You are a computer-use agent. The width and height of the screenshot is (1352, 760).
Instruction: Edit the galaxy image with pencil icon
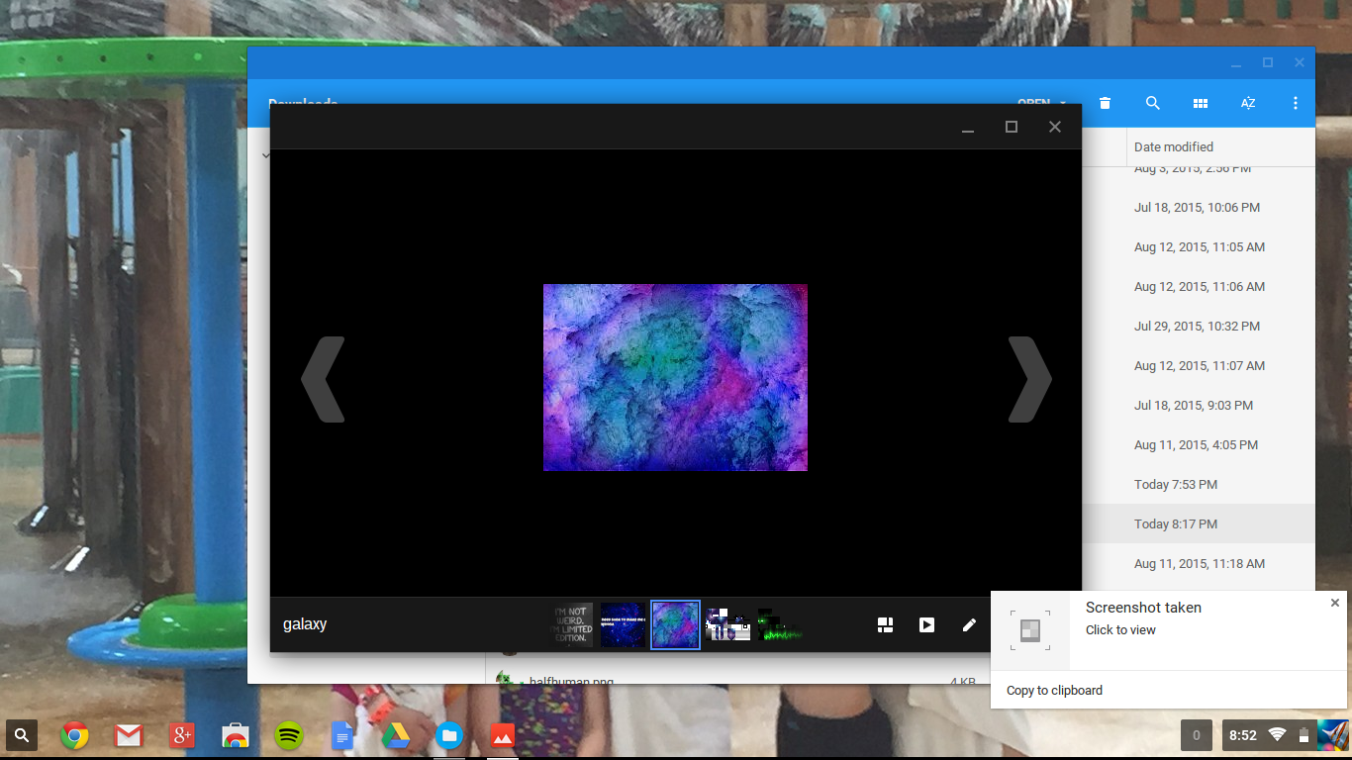pos(969,624)
